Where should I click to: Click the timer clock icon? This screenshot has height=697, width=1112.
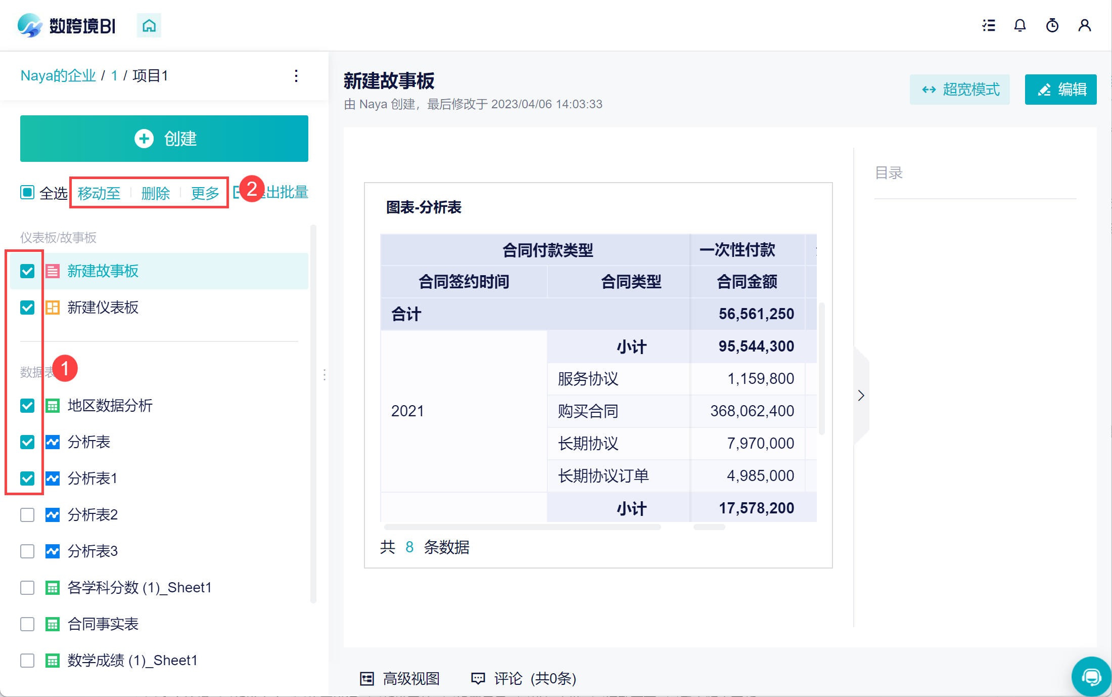pyautogui.click(x=1052, y=25)
